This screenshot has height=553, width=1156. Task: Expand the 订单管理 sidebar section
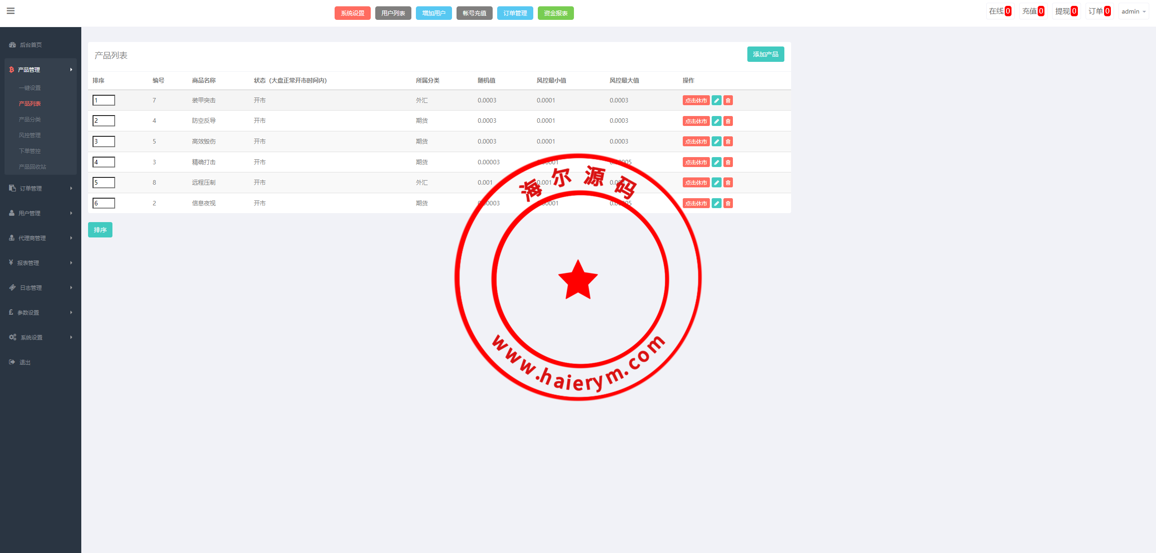coord(30,188)
